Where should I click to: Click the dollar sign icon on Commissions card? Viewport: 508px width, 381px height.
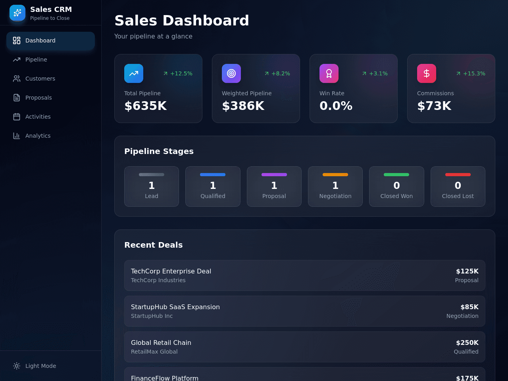(x=427, y=73)
